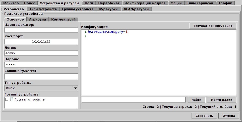242x122 pixels.
Task: Click the document icon beside Группы устройств
Action: (x=12, y=99)
